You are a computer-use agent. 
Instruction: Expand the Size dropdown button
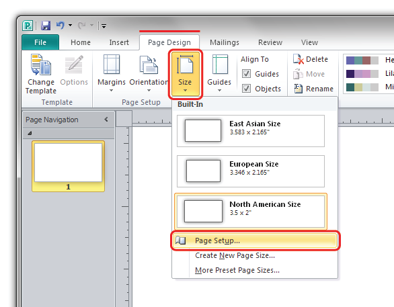[x=185, y=73]
